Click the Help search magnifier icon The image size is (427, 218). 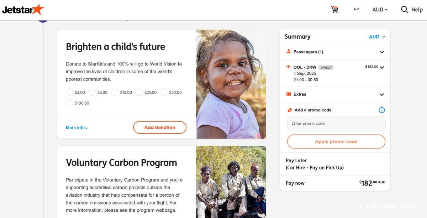[404, 10]
